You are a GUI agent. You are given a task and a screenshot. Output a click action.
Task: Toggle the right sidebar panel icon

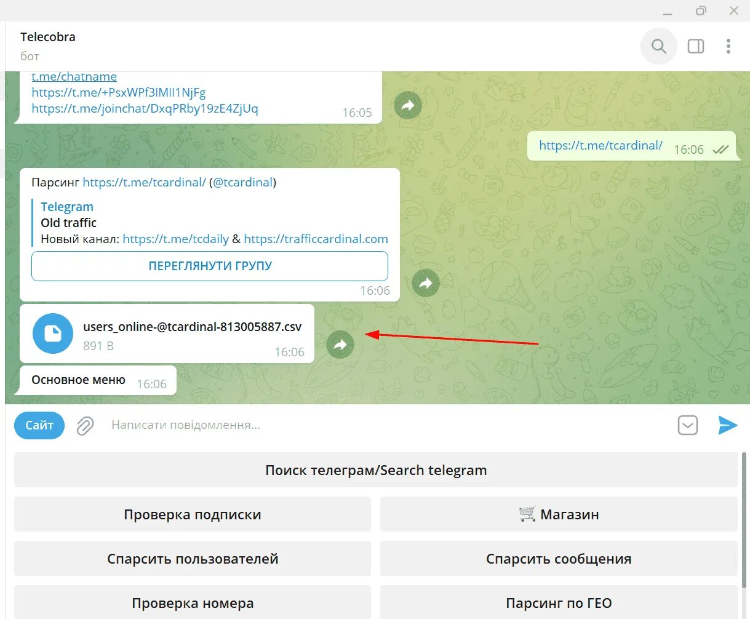pyautogui.click(x=696, y=46)
